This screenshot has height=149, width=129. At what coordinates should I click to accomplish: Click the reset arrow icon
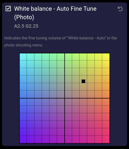120,9
